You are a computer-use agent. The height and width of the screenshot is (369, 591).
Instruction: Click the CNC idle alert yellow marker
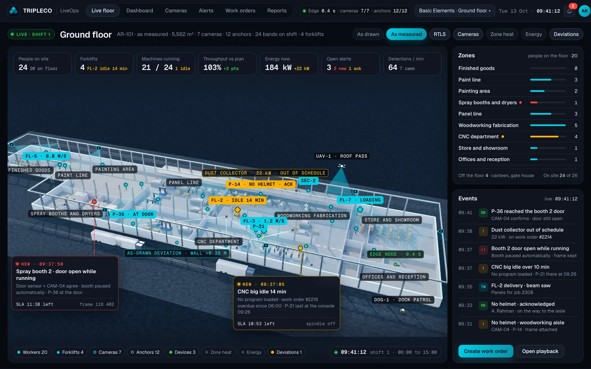pos(300,248)
